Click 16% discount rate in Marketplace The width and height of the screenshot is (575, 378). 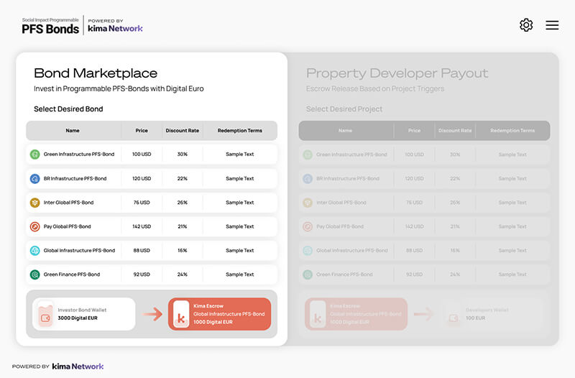click(183, 250)
